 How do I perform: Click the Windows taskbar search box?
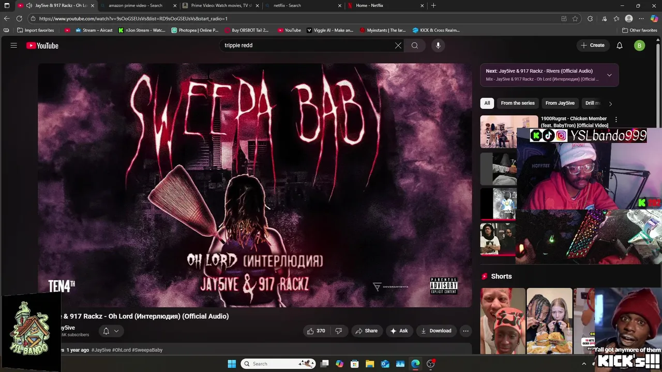tap(279, 364)
